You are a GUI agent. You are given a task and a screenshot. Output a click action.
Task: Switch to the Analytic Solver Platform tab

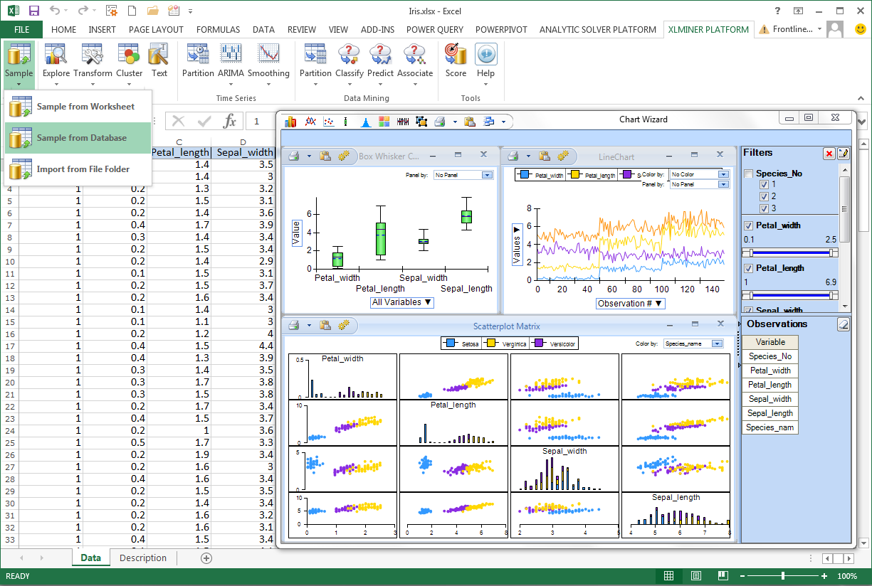click(597, 29)
